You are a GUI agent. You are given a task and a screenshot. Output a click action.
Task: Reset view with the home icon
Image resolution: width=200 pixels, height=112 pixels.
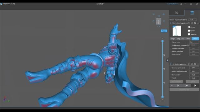coord(153,14)
